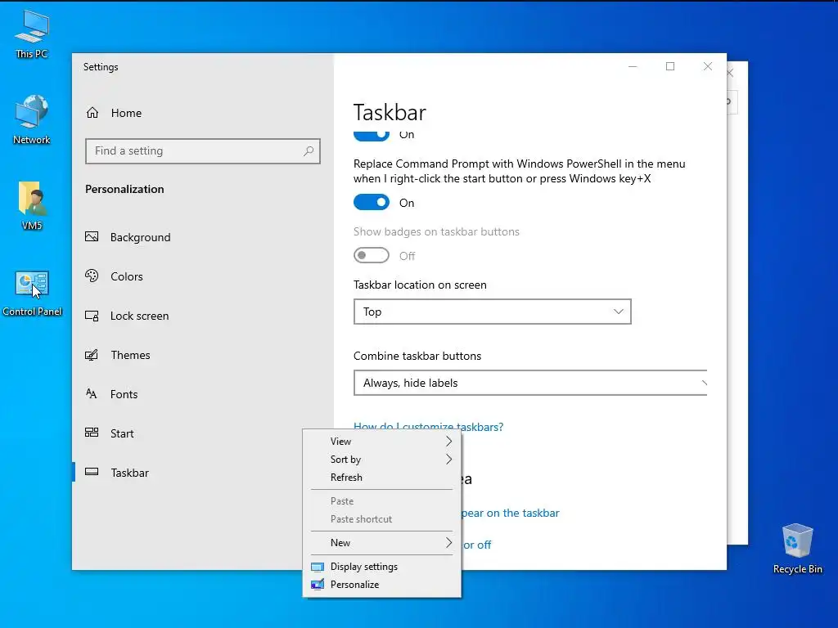Click the Personalize icon in context menu
This screenshot has width=838, height=628.
pyautogui.click(x=318, y=585)
